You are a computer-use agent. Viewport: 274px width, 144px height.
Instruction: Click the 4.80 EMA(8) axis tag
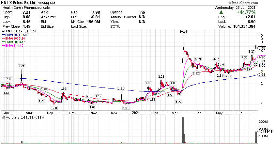262,57
